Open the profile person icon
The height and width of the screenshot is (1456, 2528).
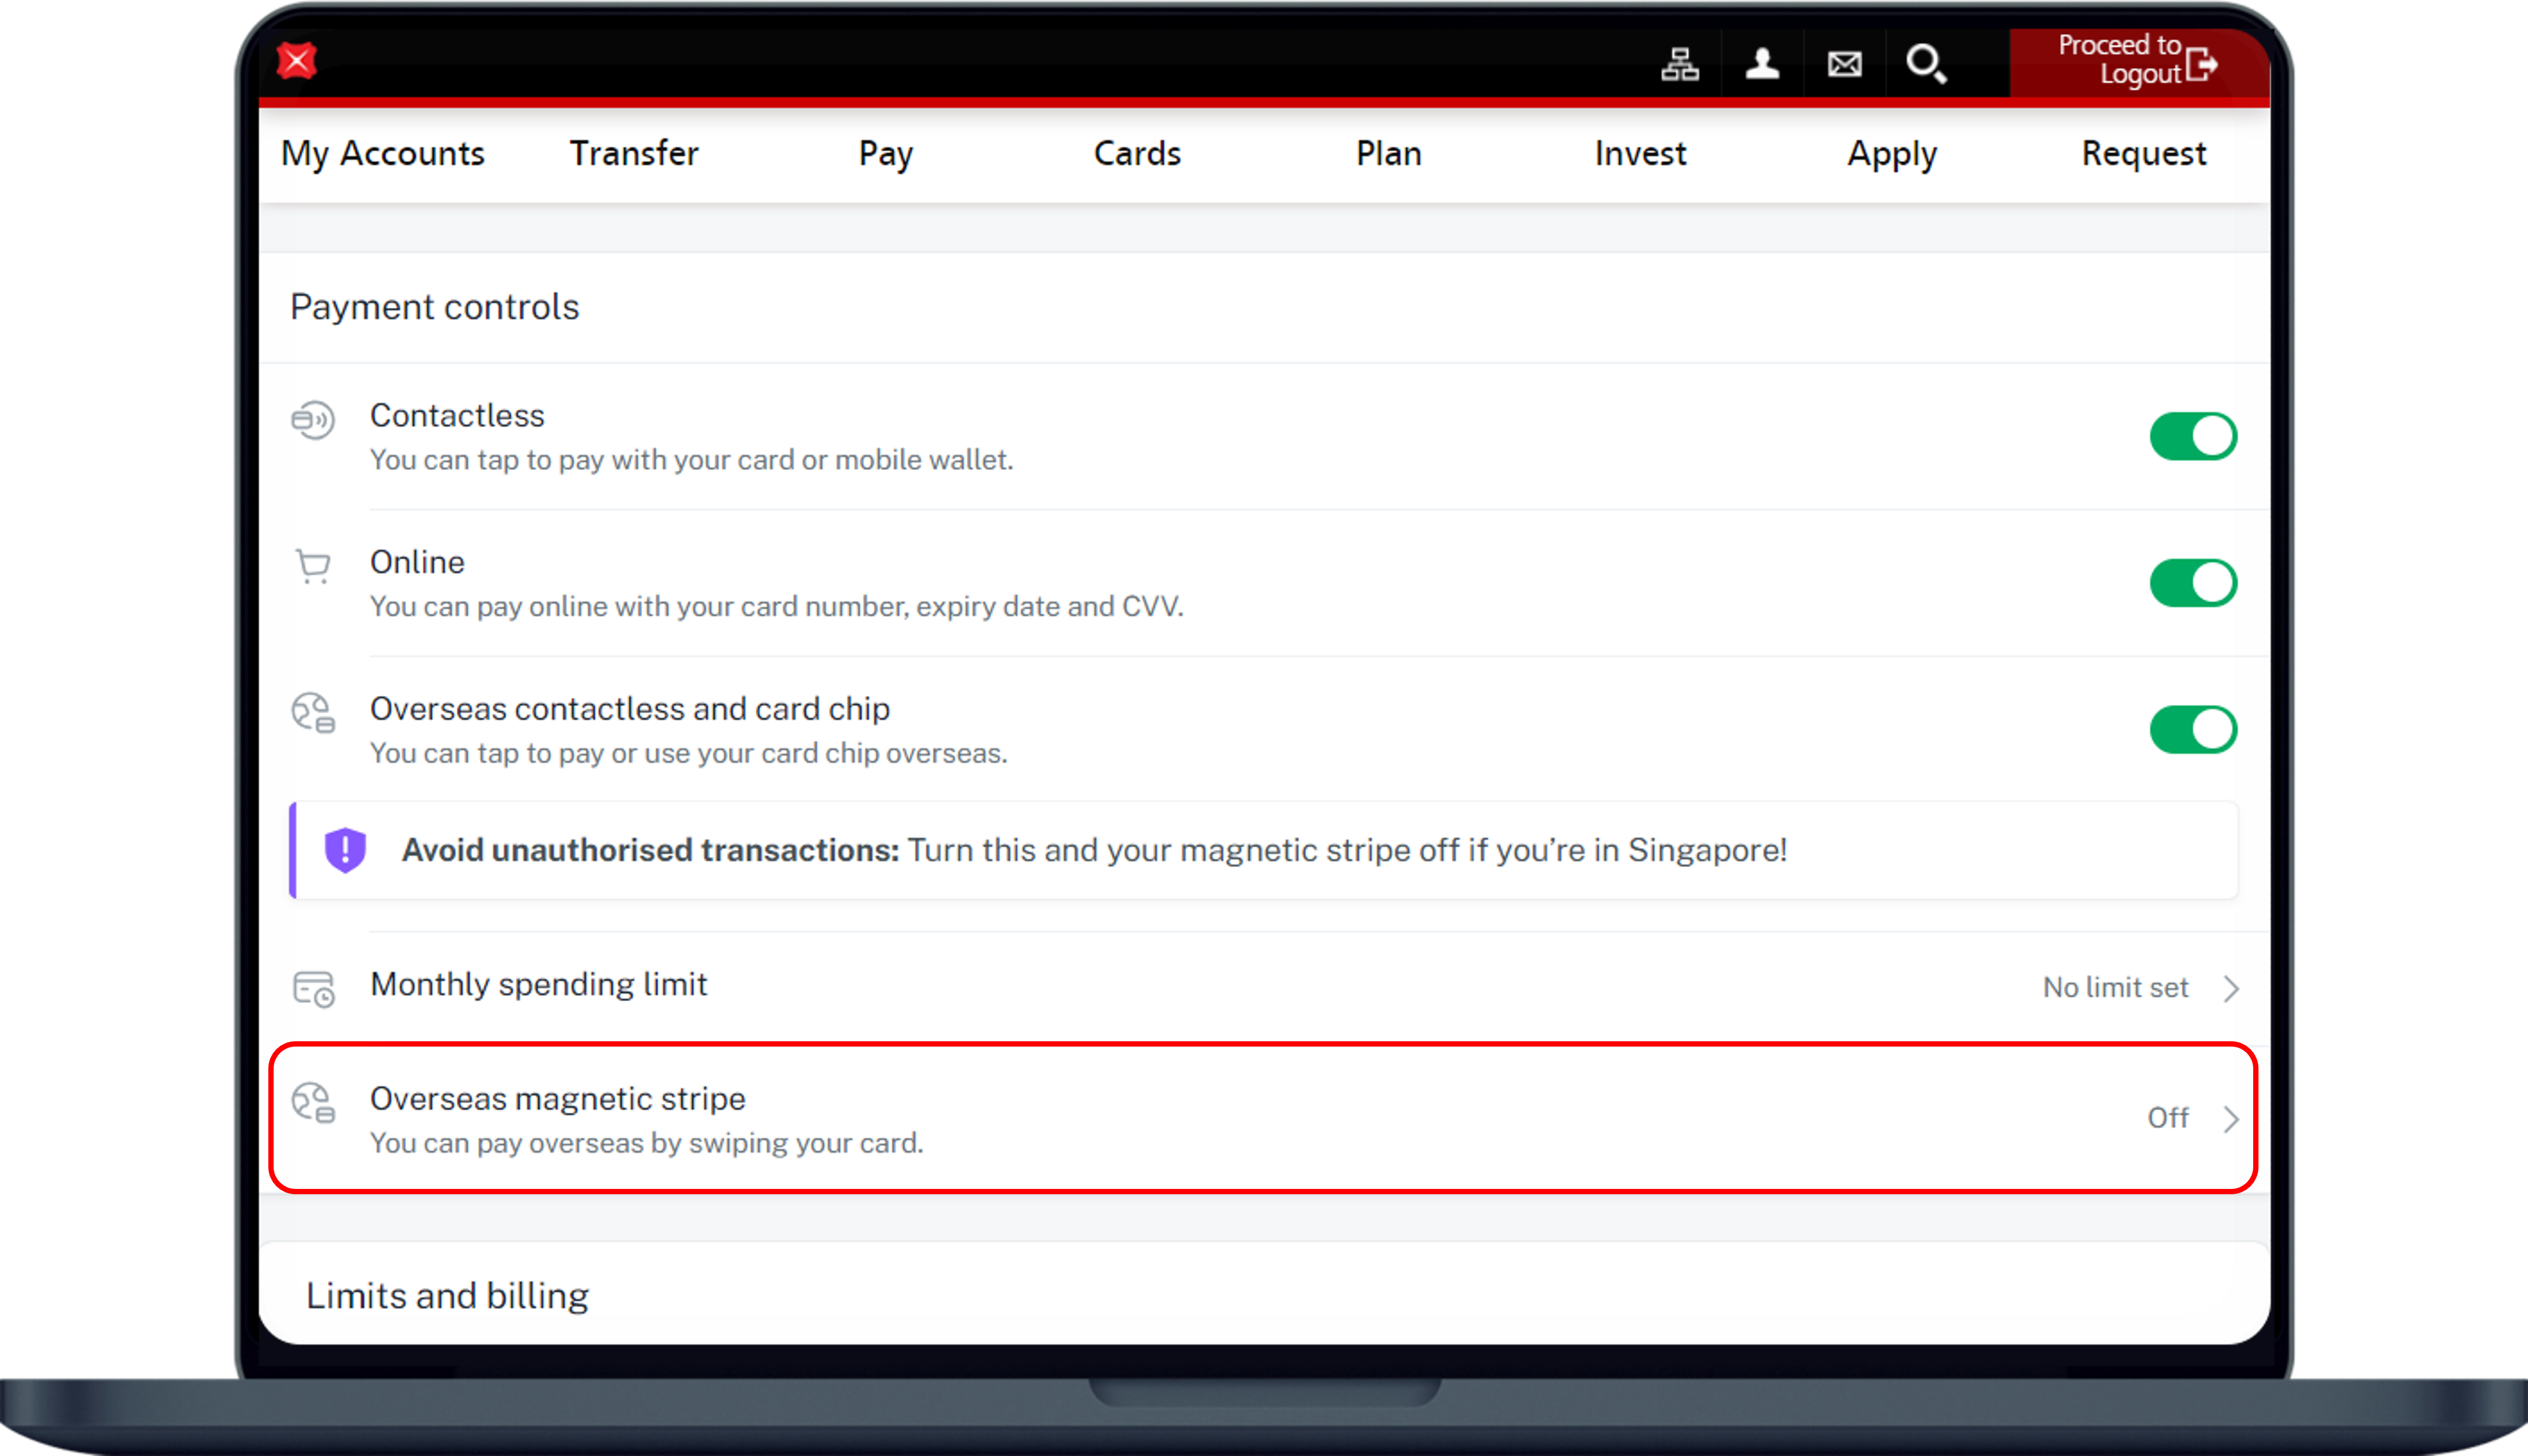(x=1762, y=64)
